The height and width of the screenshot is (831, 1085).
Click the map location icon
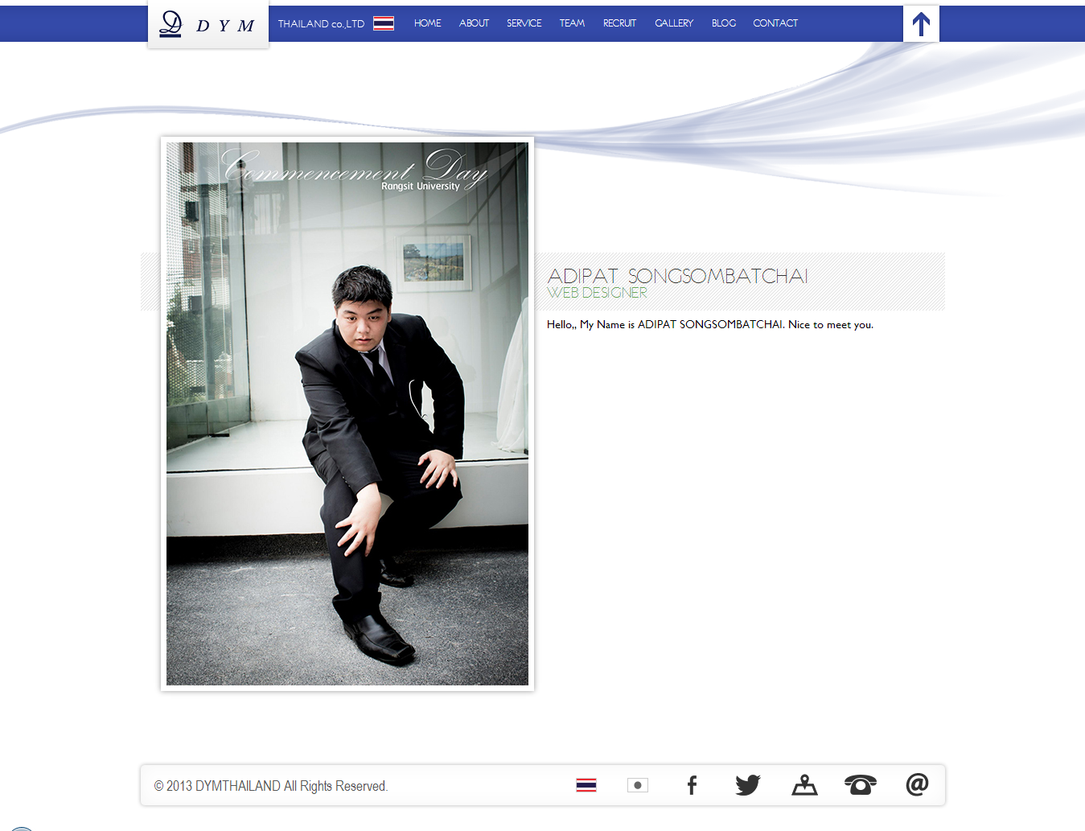click(x=804, y=785)
